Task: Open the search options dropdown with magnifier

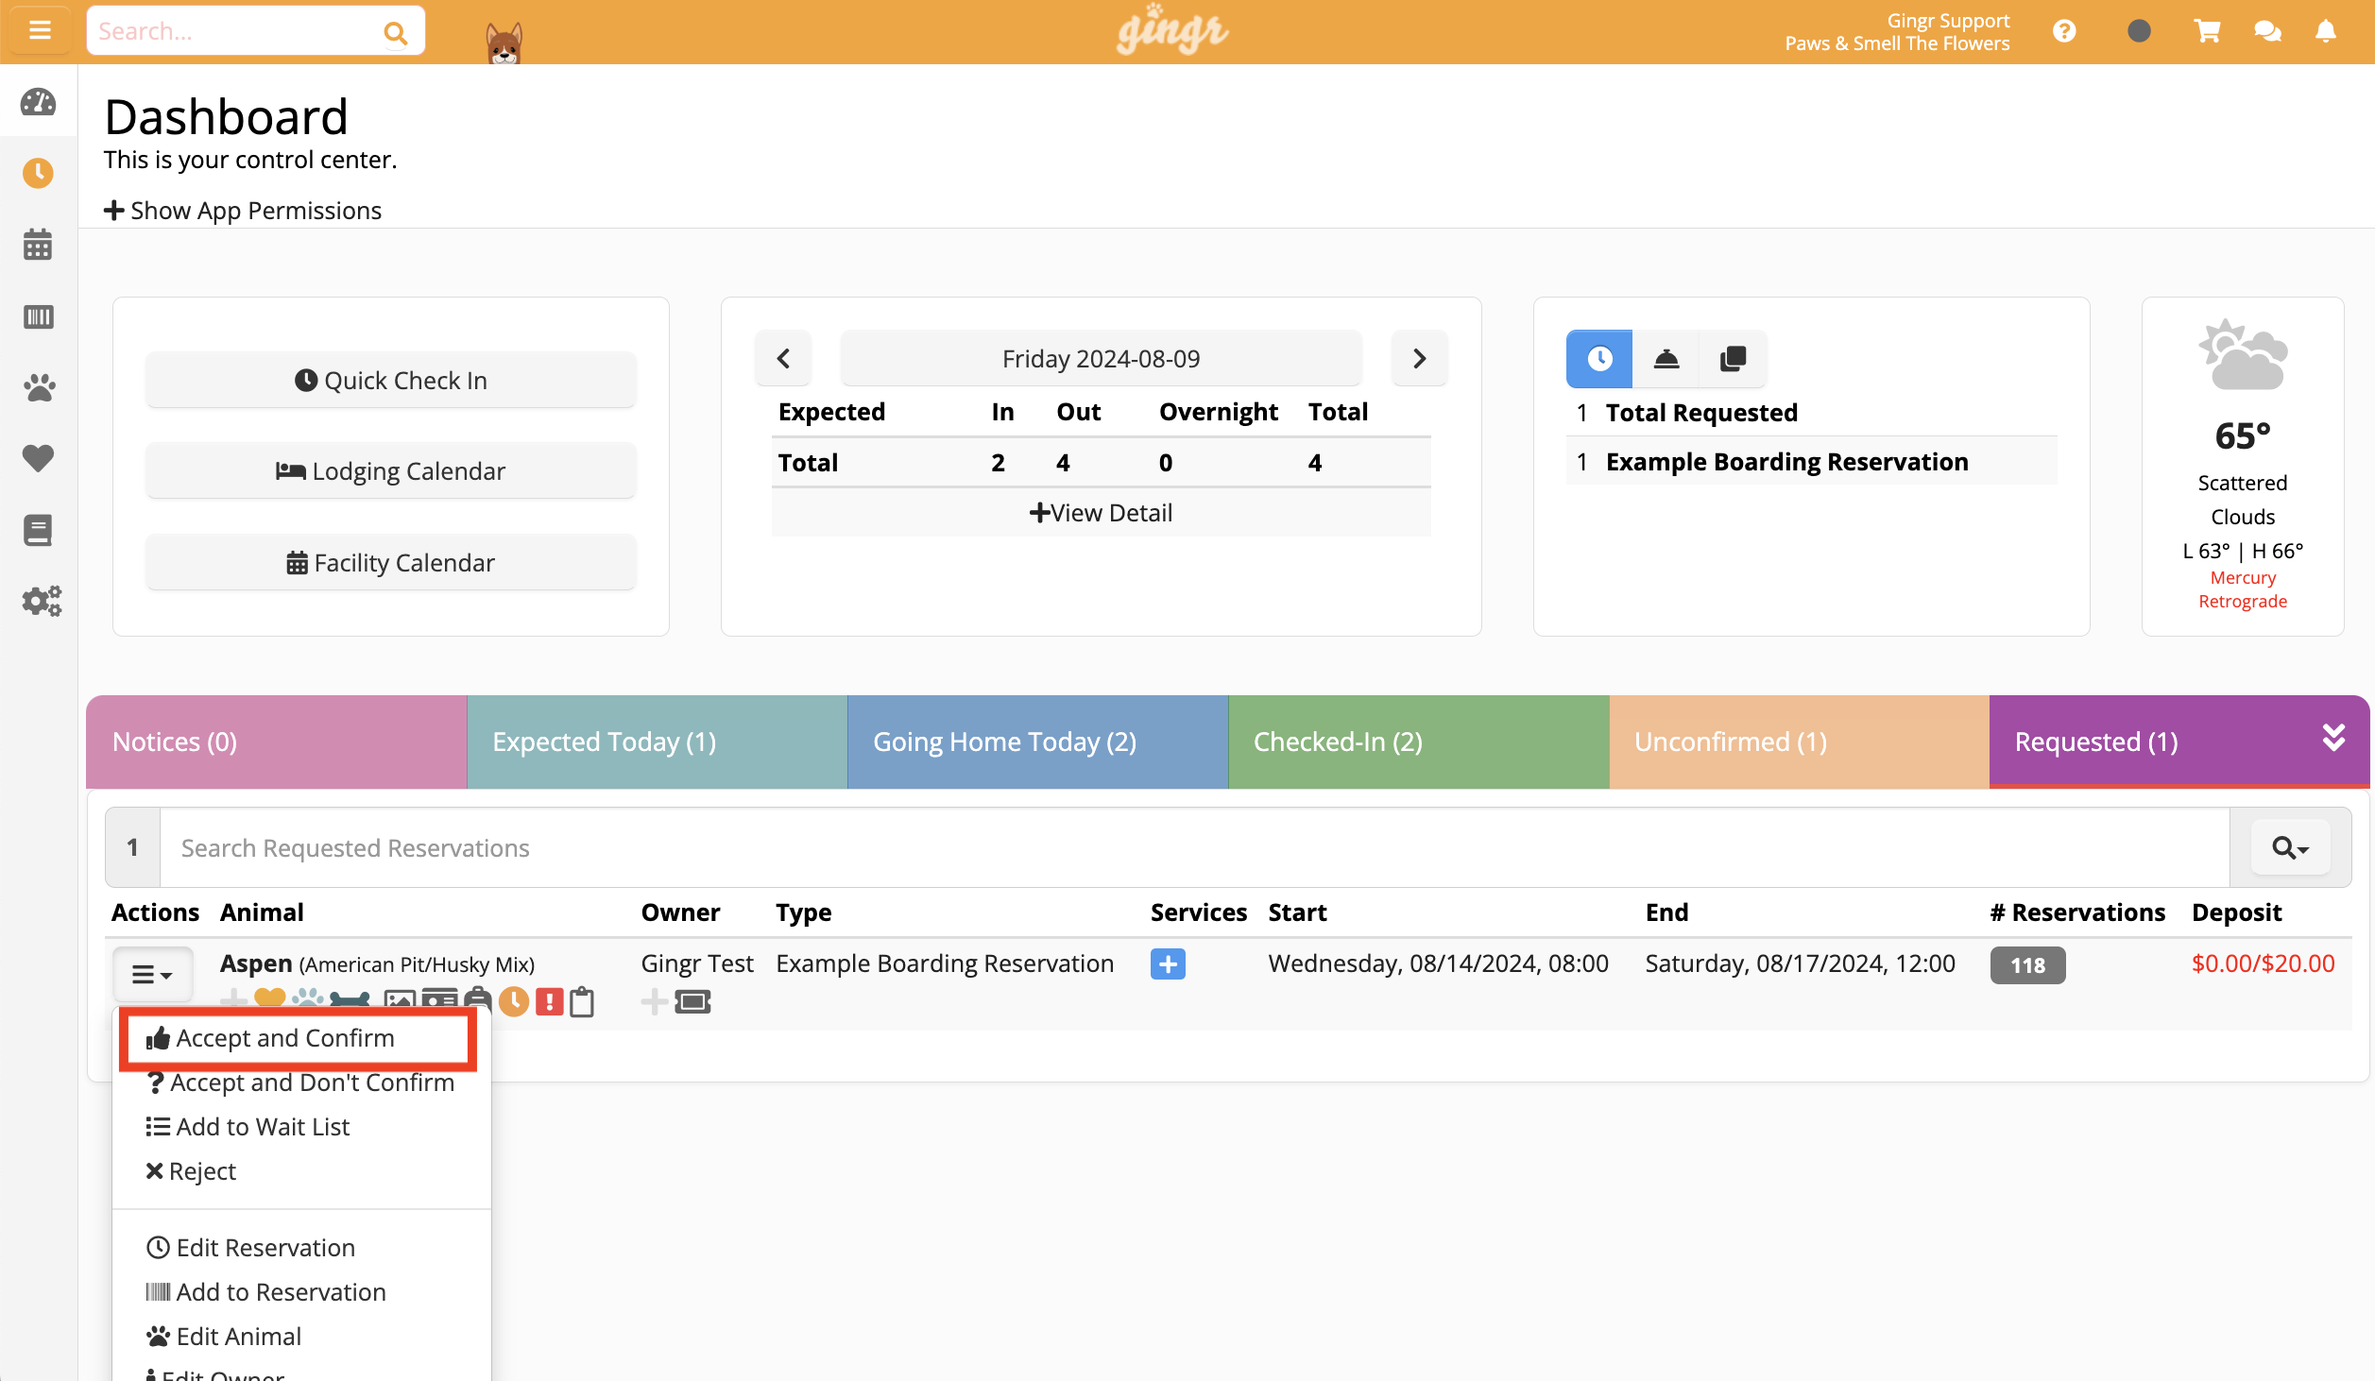Action: (2290, 847)
